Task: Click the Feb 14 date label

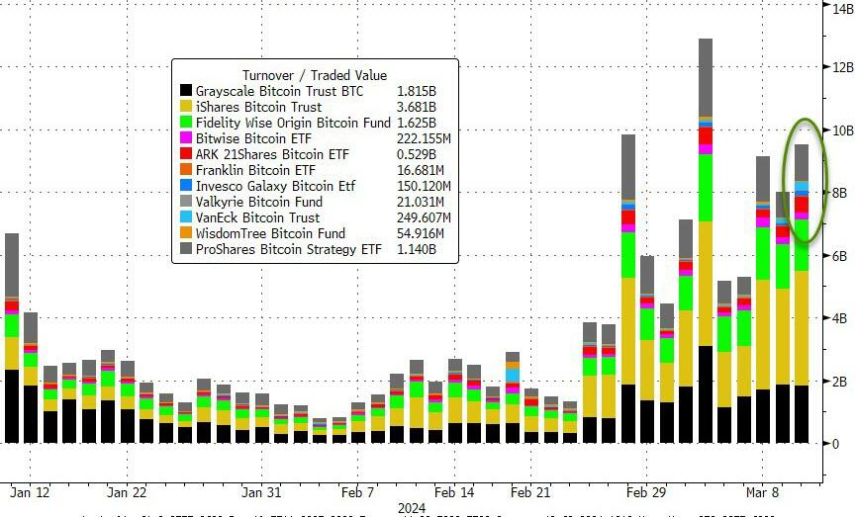Action: (454, 492)
